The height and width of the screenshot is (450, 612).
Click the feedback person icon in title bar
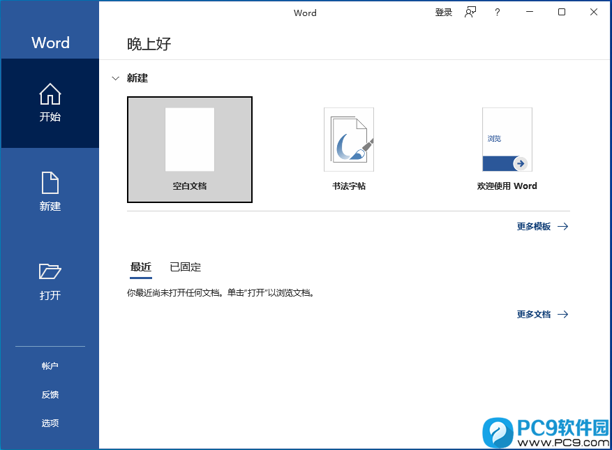(470, 13)
